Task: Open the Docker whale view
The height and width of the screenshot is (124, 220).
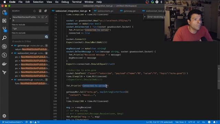Action: click(4, 64)
